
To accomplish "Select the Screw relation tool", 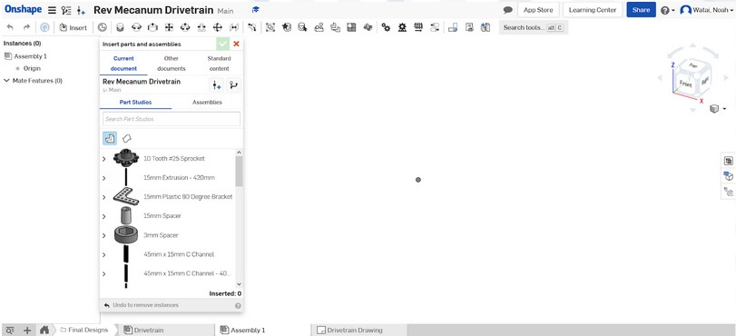I will click(x=418, y=28).
